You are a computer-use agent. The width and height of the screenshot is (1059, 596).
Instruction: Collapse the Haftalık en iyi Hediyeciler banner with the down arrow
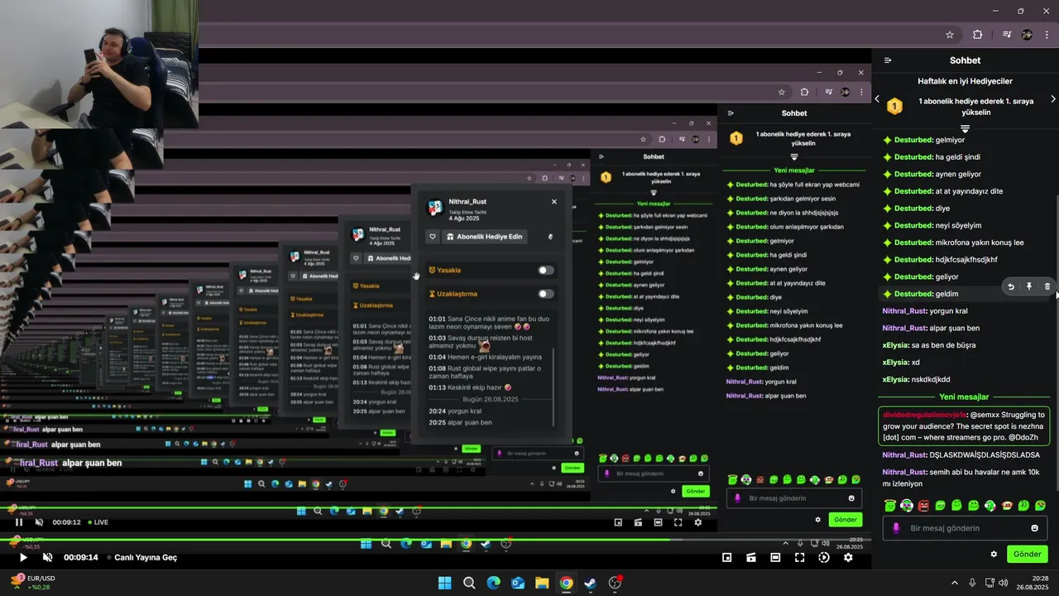click(x=965, y=129)
